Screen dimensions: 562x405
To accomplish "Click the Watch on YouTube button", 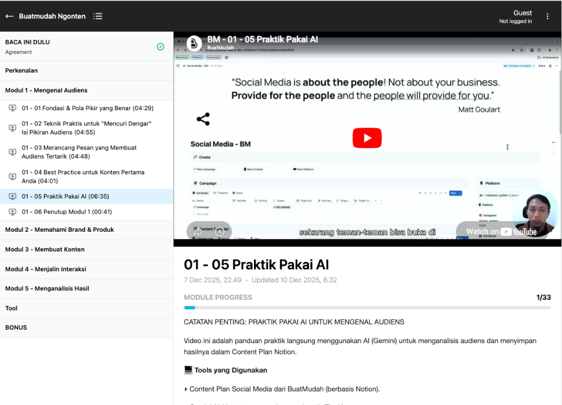I will tap(501, 232).
